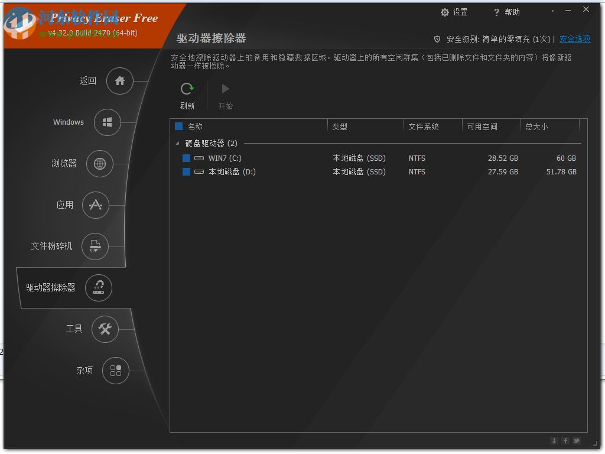Open the 浏览器 (Browser) cleaning section
Viewport: 605px width, 454px height.
[99, 164]
